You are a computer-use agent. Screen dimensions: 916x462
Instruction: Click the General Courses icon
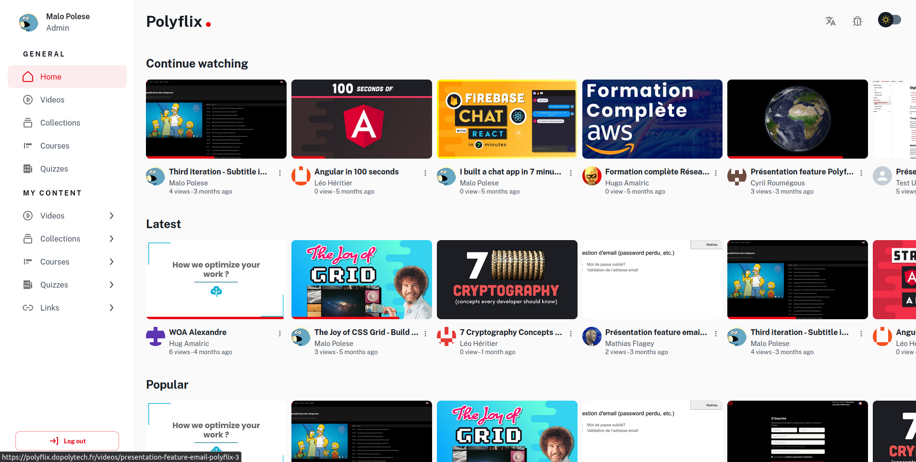pyautogui.click(x=28, y=146)
